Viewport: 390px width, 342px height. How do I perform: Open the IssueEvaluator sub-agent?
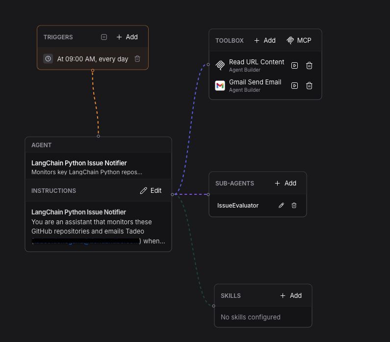pos(238,206)
